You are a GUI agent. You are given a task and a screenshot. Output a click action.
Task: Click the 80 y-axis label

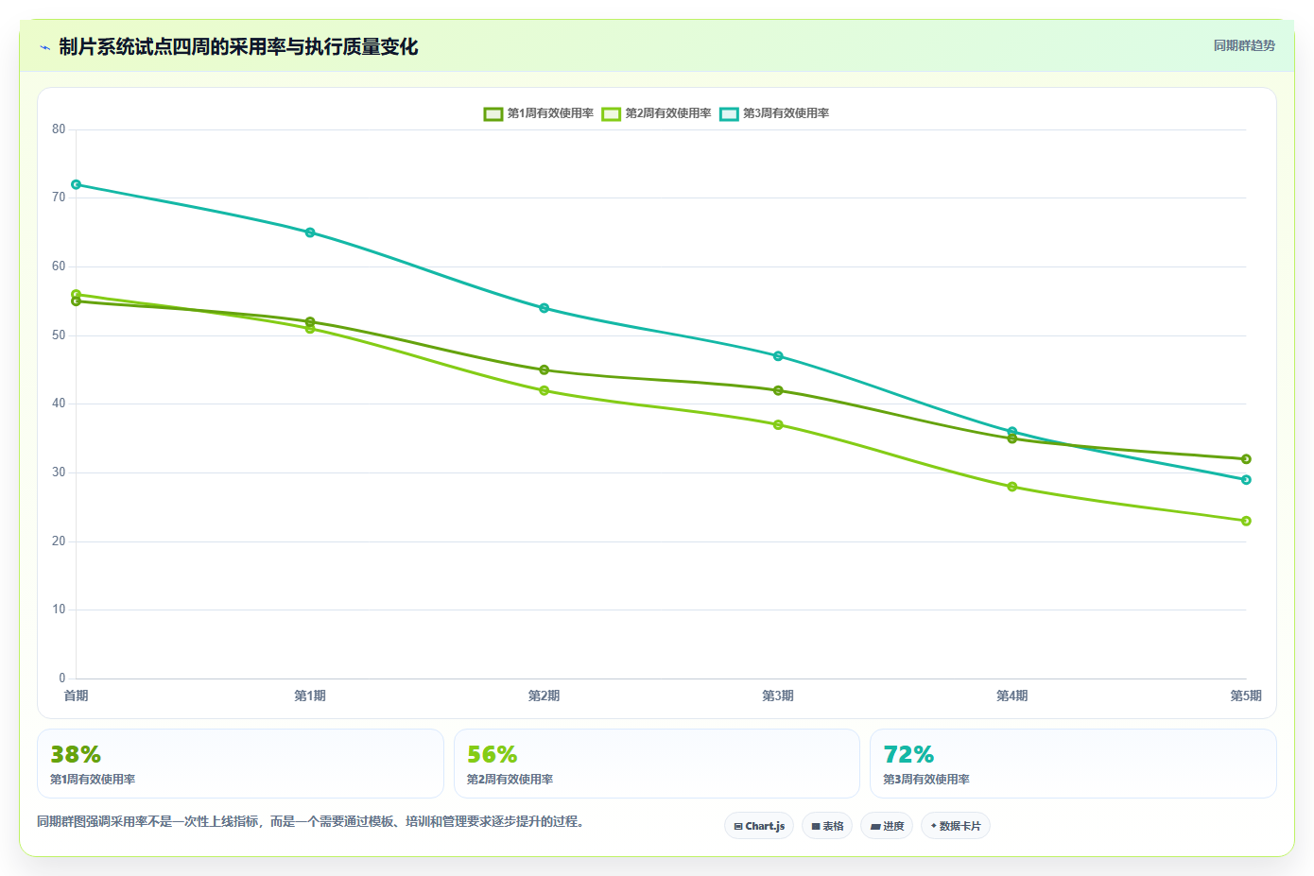tap(59, 129)
